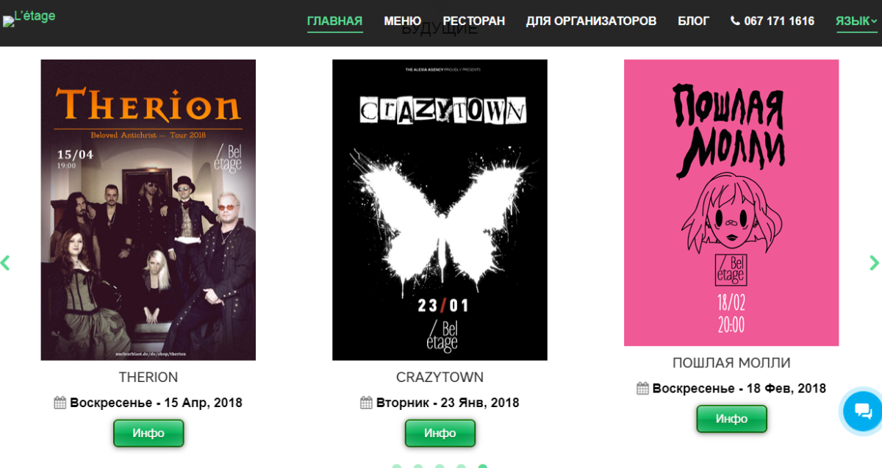This screenshot has width=882, height=468.
Task: Select the first carousel pagination dot
Action: click(x=397, y=466)
